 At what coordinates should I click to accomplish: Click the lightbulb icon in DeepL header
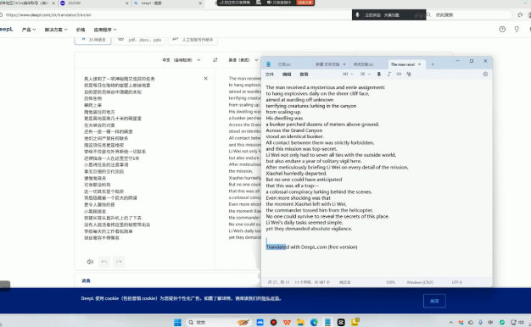517,30
